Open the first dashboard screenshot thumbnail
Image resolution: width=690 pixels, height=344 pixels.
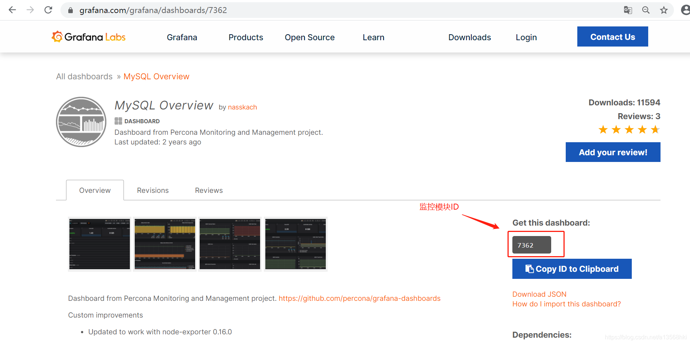(x=100, y=244)
